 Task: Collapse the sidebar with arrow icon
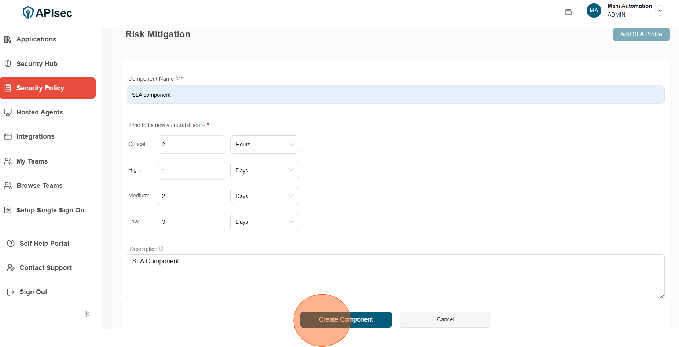pos(89,314)
